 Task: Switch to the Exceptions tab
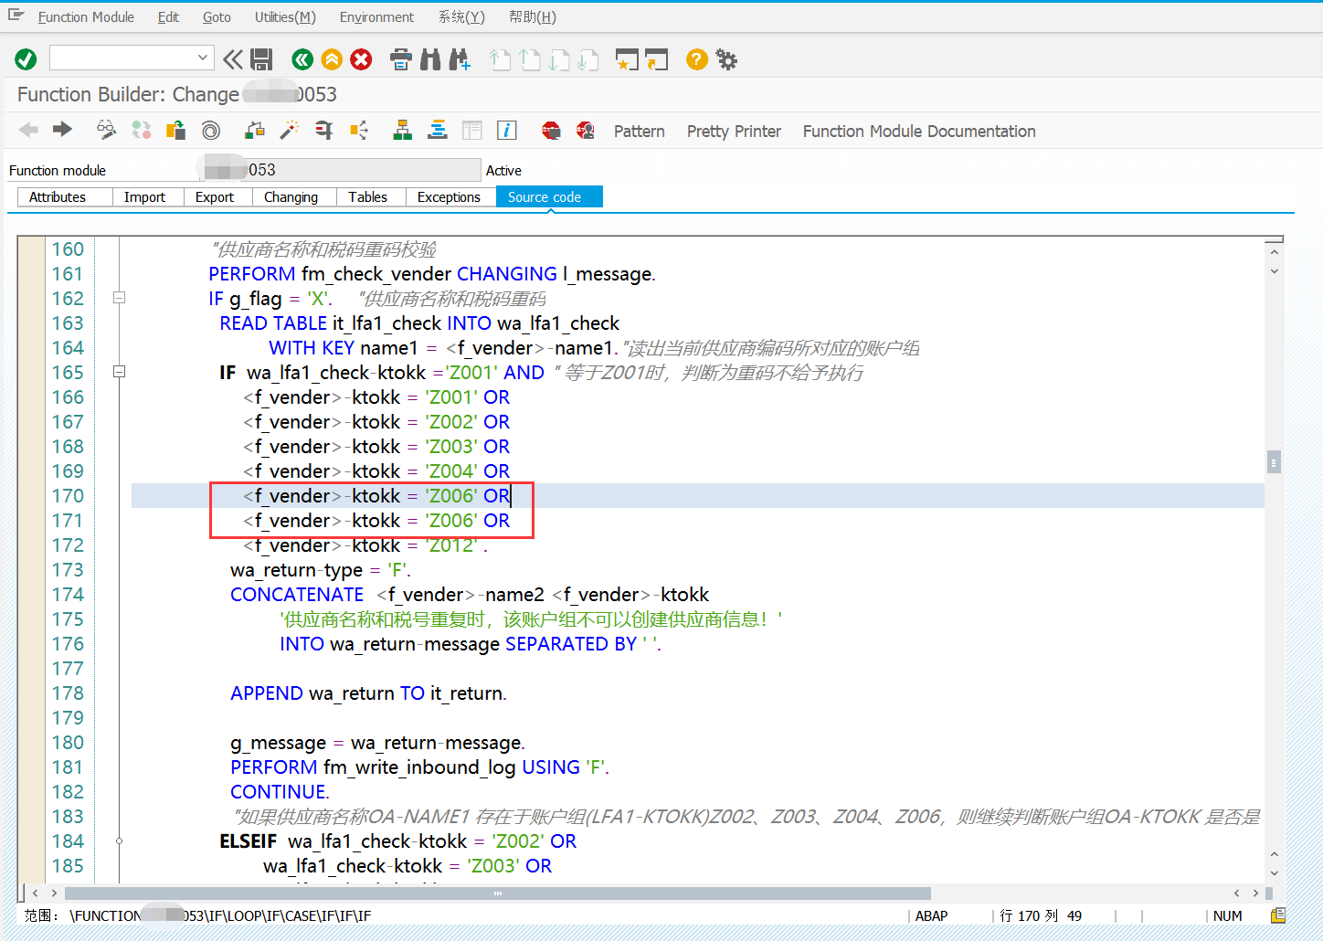(x=449, y=197)
